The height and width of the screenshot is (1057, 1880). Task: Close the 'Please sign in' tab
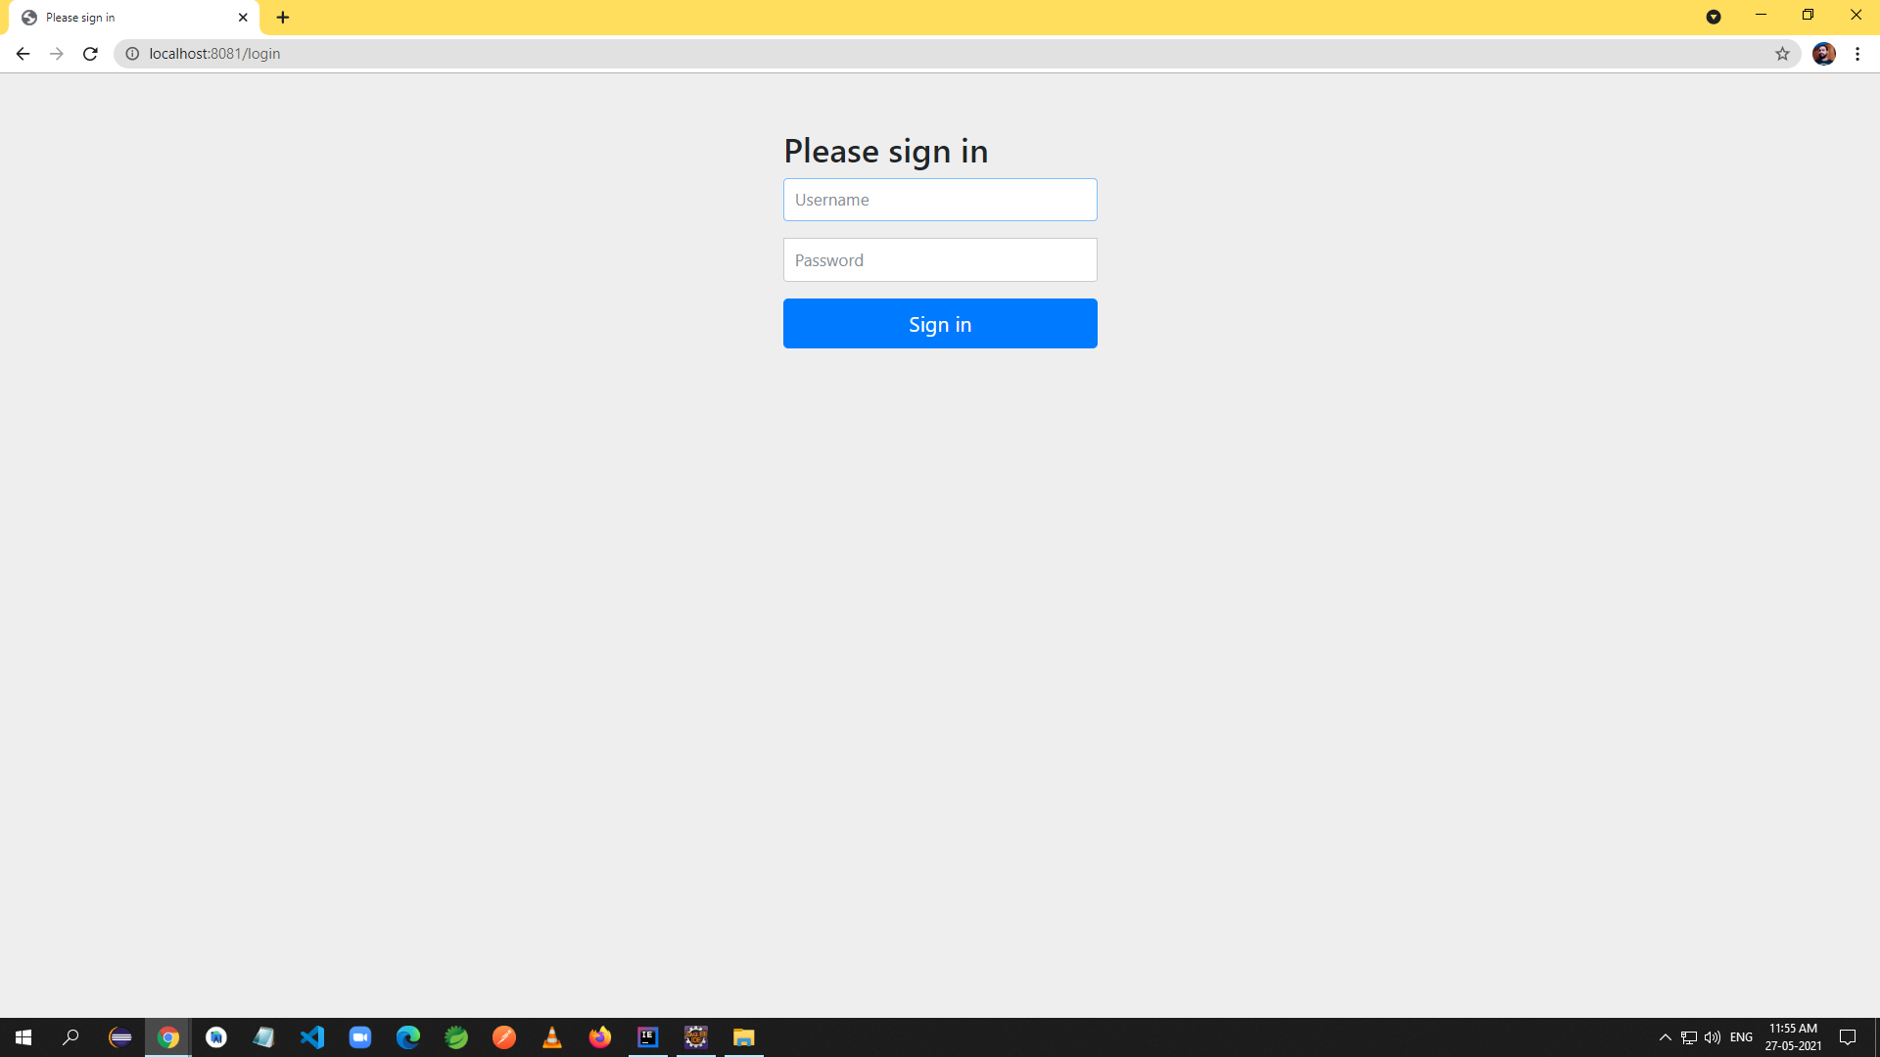click(243, 18)
